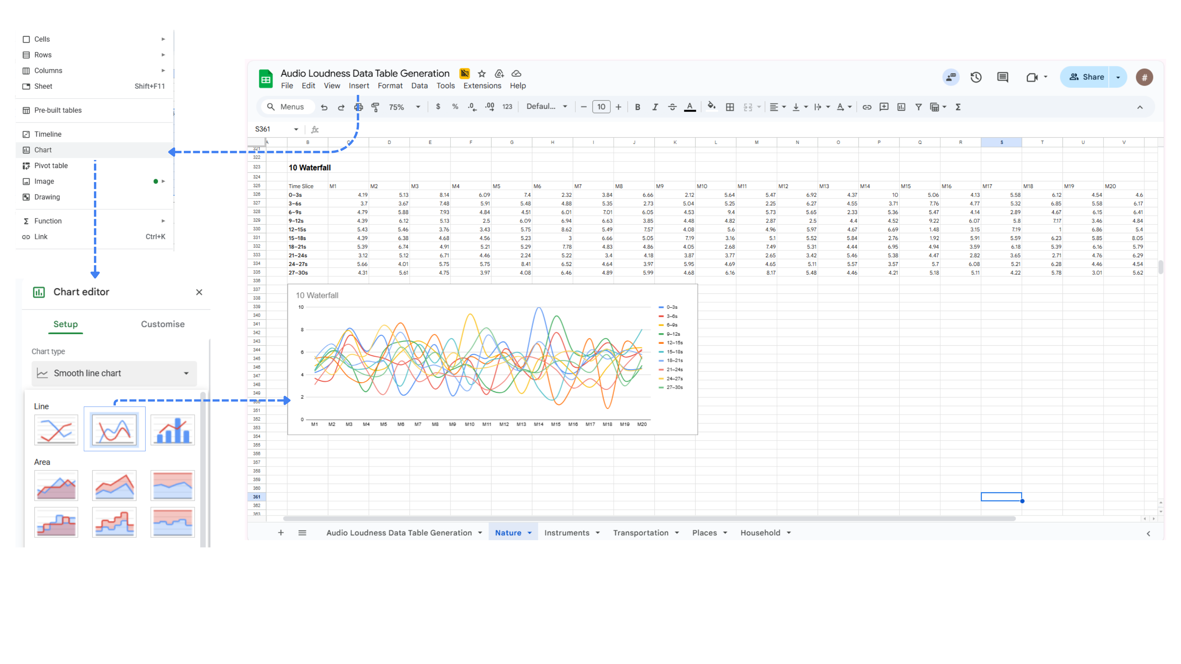Viewport: 1181px width, 664px height.
Task: Open the Smooth line chart type dropdown
Action: pyautogui.click(x=114, y=374)
